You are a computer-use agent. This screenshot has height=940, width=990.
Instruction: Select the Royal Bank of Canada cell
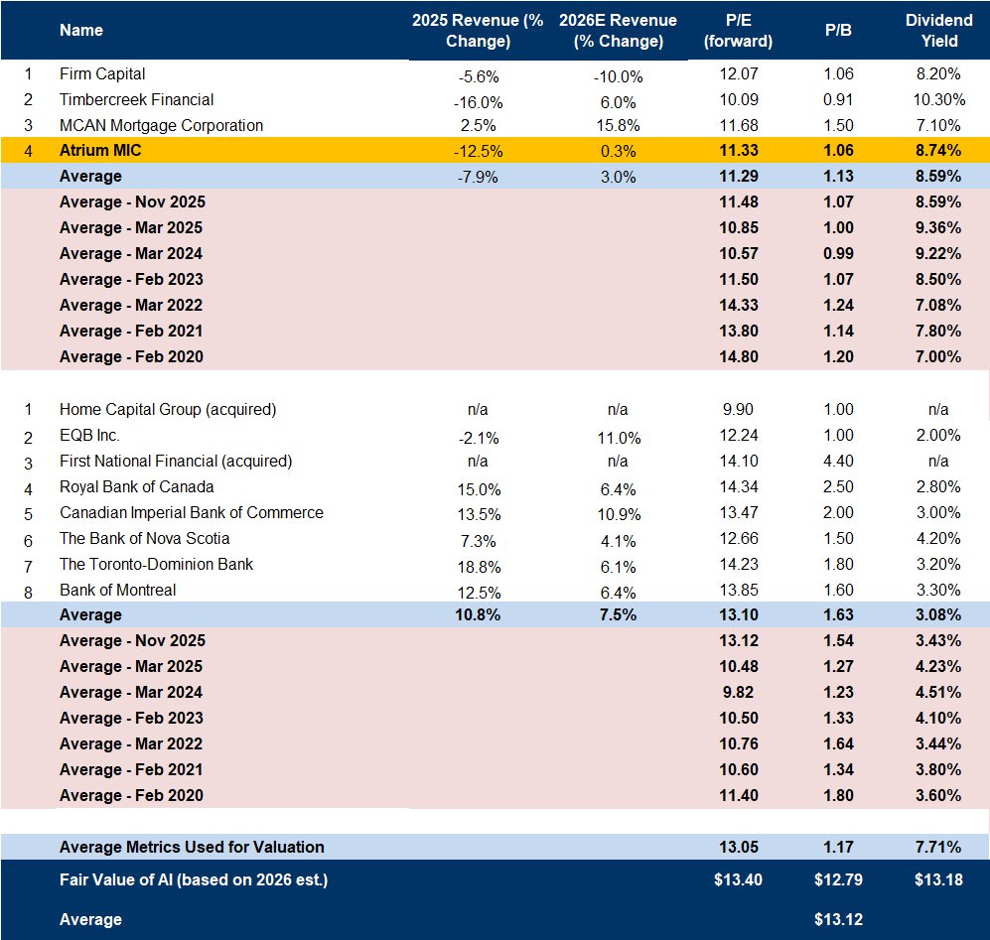coord(136,486)
